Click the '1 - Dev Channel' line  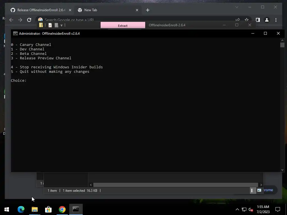pos(28,49)
